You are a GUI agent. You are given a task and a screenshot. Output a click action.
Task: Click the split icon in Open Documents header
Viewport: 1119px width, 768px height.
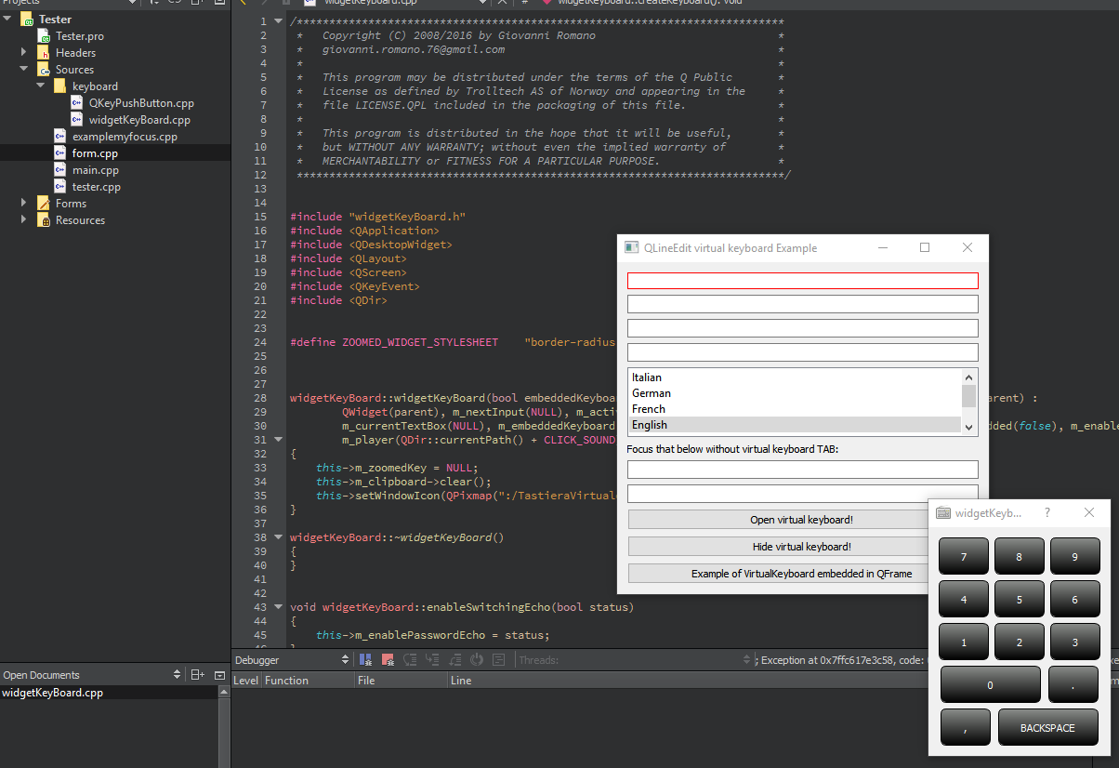pyautogui.click(x=197, y=674)
